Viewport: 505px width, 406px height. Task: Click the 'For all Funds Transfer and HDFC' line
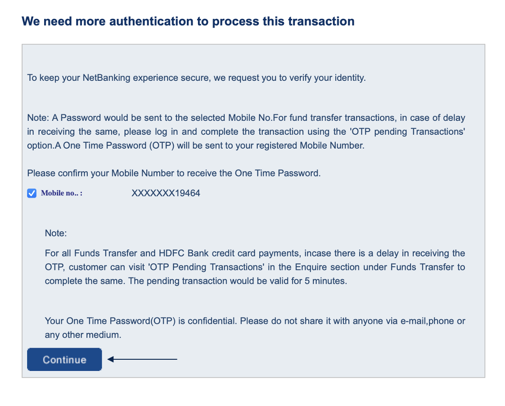coord(255,253)
